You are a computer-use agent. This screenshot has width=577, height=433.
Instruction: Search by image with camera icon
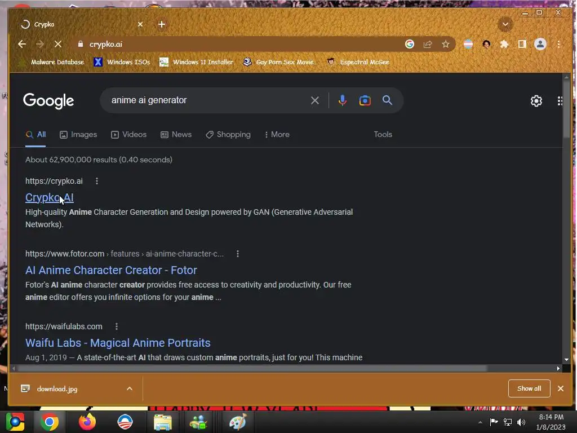click(365, 100)
